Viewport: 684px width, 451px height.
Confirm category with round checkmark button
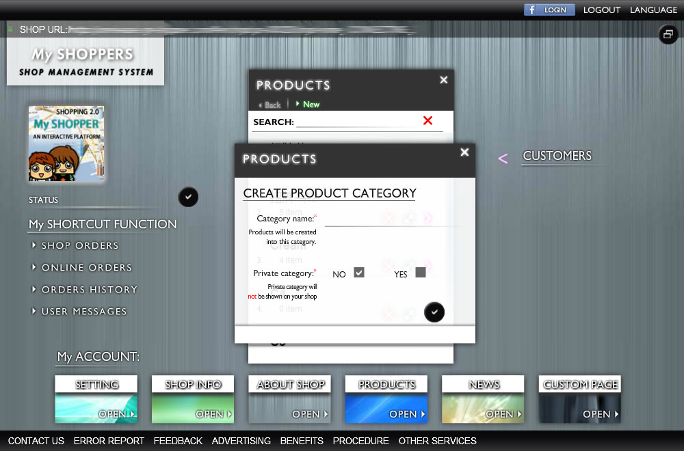(x=434, y=312)
